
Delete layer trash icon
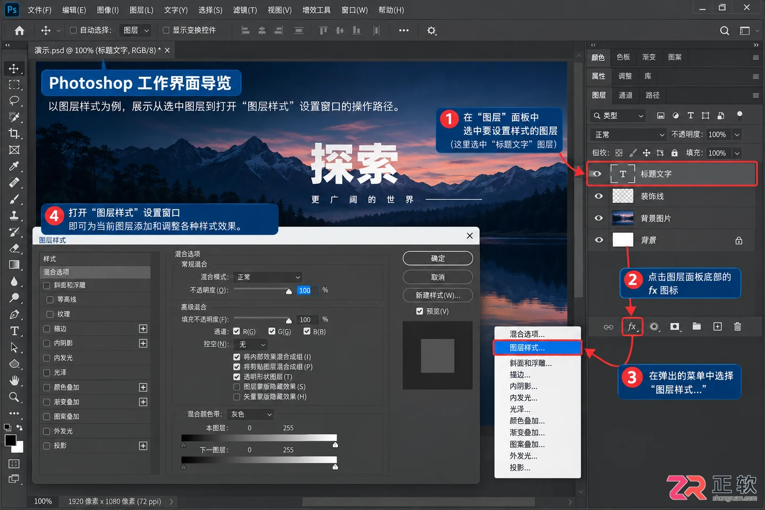pyautogui.click(x=737, y=326)
